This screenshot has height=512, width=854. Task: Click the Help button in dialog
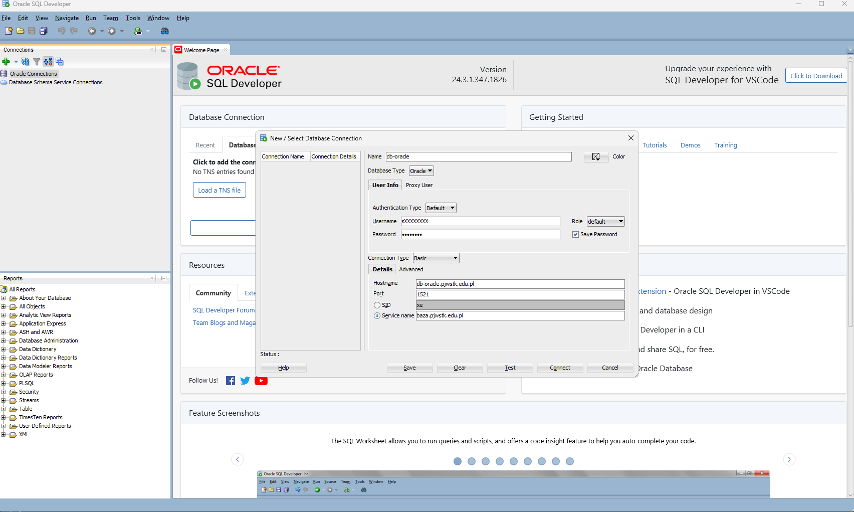click(283, 368)
